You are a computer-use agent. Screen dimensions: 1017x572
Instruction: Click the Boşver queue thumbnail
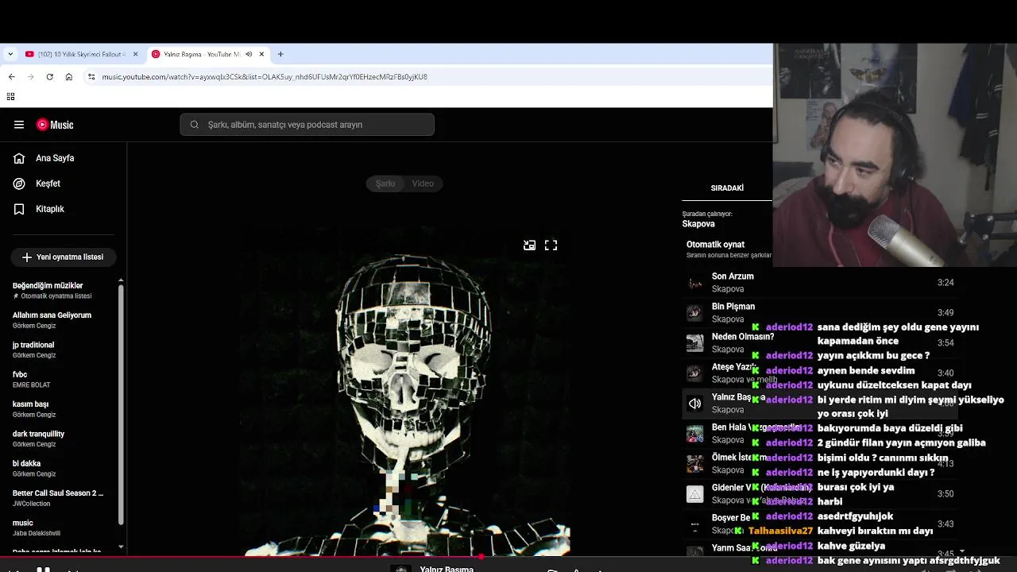695,524
